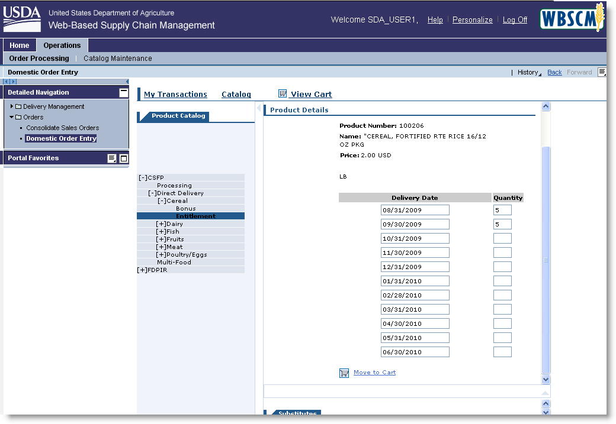This screenshot has width=616, height=424.
Task: Collapse the Orders folder
Action: tap(12, 117)
